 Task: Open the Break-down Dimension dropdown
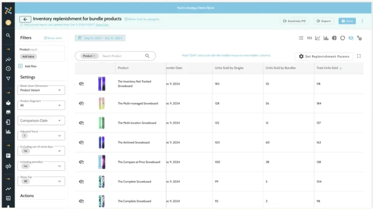pos(41,90)
